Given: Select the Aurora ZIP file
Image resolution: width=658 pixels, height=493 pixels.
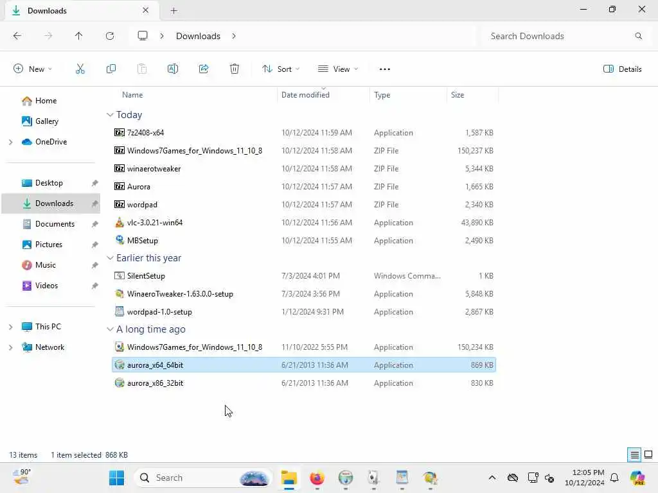Looking at the screenshot, I should click(303, 187).
